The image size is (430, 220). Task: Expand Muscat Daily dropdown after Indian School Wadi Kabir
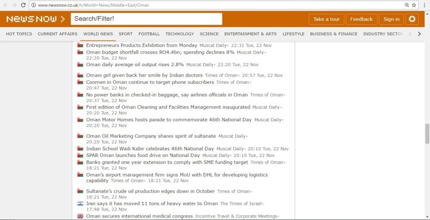(245, 149)
